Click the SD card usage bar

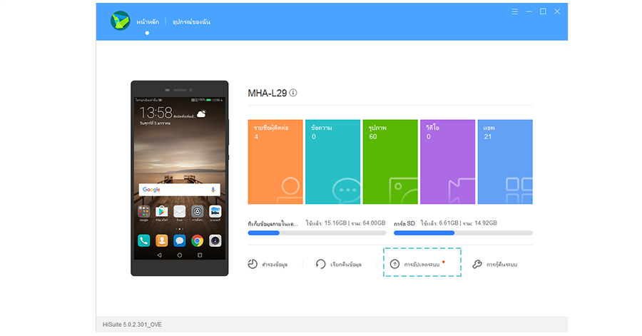pos(463,233)
